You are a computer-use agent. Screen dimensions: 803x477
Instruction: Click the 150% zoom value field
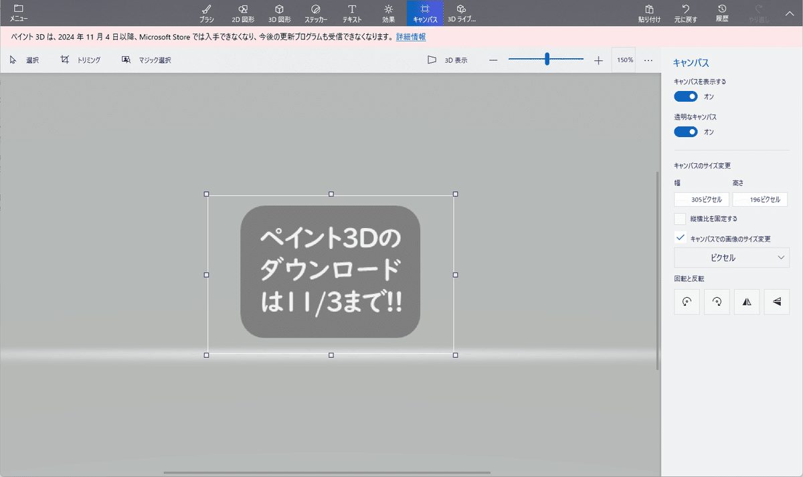(624, 60)
